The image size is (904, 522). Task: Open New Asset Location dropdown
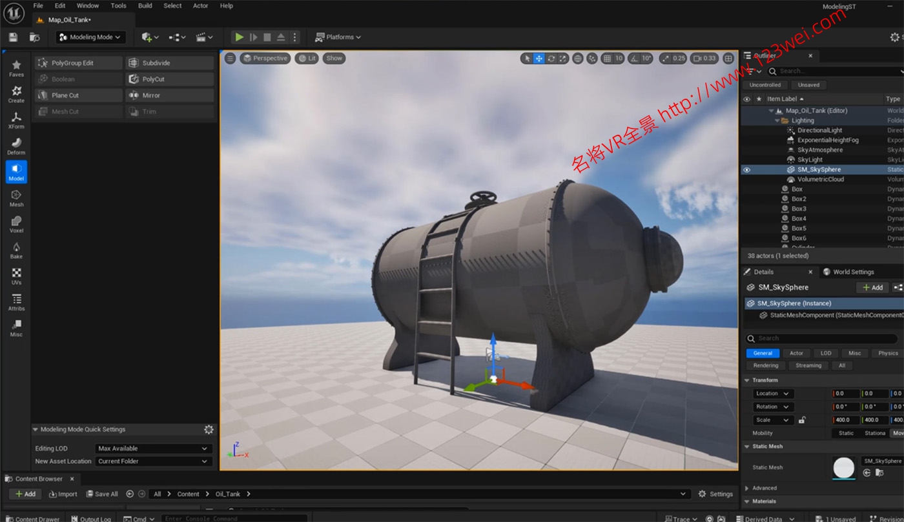[153, 461]
